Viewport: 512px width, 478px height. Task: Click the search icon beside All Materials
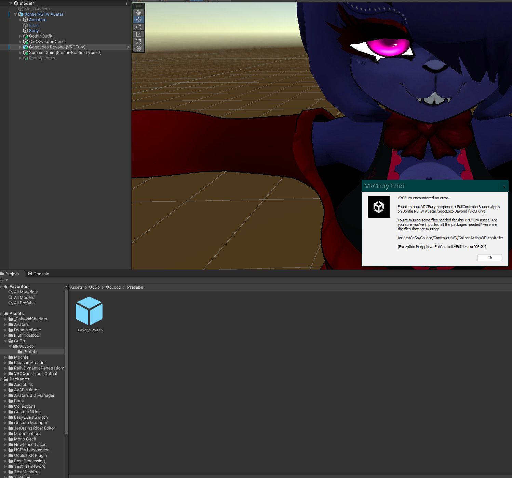[x=11, y=292]
